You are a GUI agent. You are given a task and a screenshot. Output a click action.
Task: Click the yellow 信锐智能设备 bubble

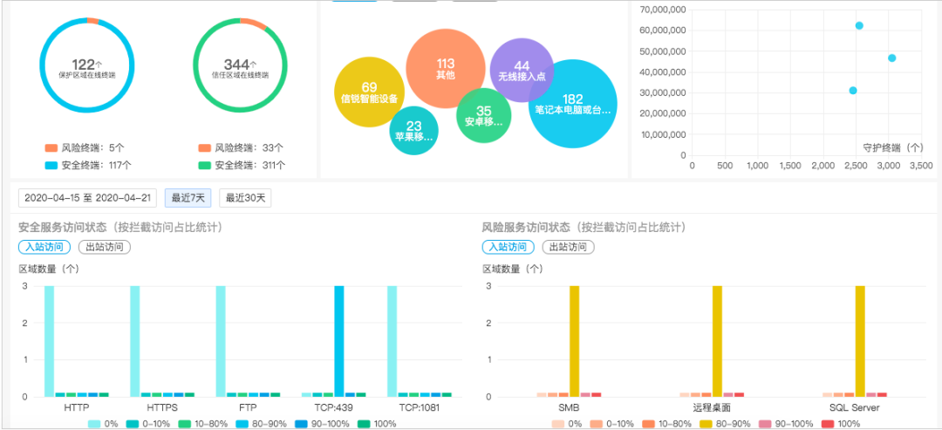click(369, 92)
